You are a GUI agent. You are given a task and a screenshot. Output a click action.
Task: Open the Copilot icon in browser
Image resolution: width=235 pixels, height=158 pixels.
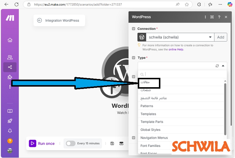[230, 4]
